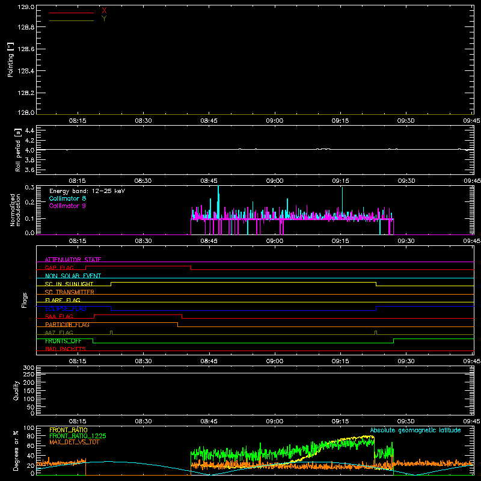Click the 08:45 label under Flags plot

tap(209, 361)
